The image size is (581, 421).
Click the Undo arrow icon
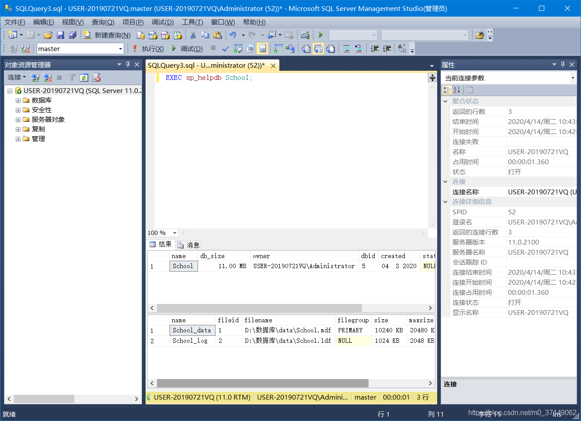233,35
